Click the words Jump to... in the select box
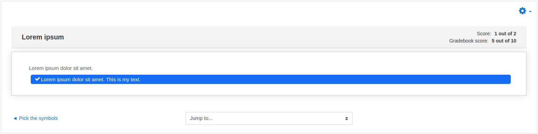 pos(201,118)
